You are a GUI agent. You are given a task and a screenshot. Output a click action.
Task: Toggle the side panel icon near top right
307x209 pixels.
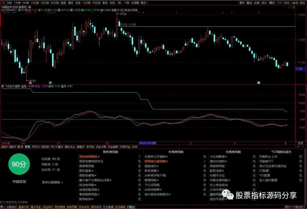point(293,7)
